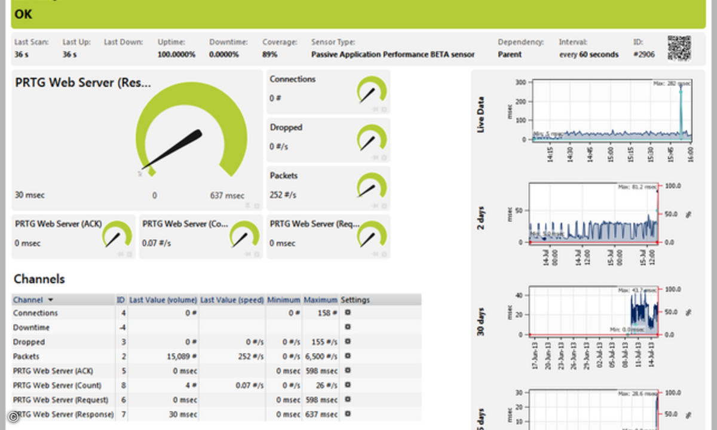Toggle sort arrow next to Channel header
The height and width of the screenshot is (430, 717).
(x=50, y=300)
